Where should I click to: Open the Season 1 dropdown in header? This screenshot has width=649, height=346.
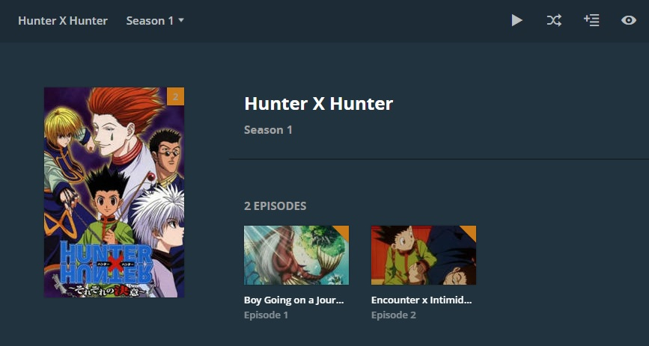pos(155,21)
